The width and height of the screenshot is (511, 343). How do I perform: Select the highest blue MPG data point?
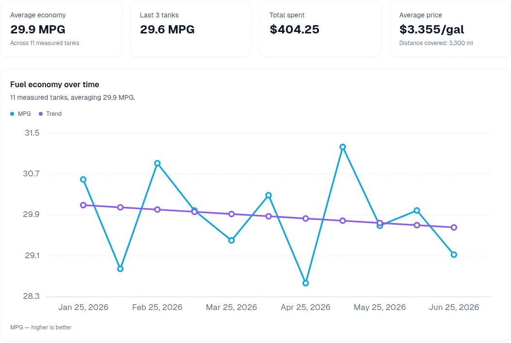(x=342, y=147)
